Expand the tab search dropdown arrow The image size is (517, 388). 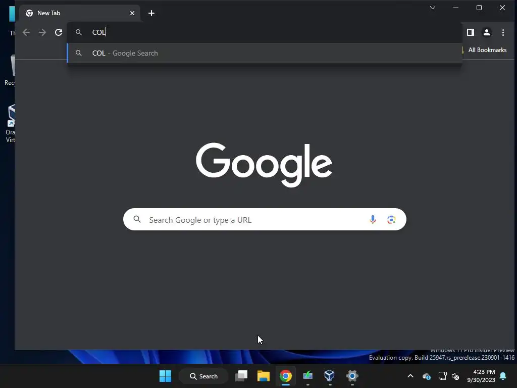coord(433,8)
